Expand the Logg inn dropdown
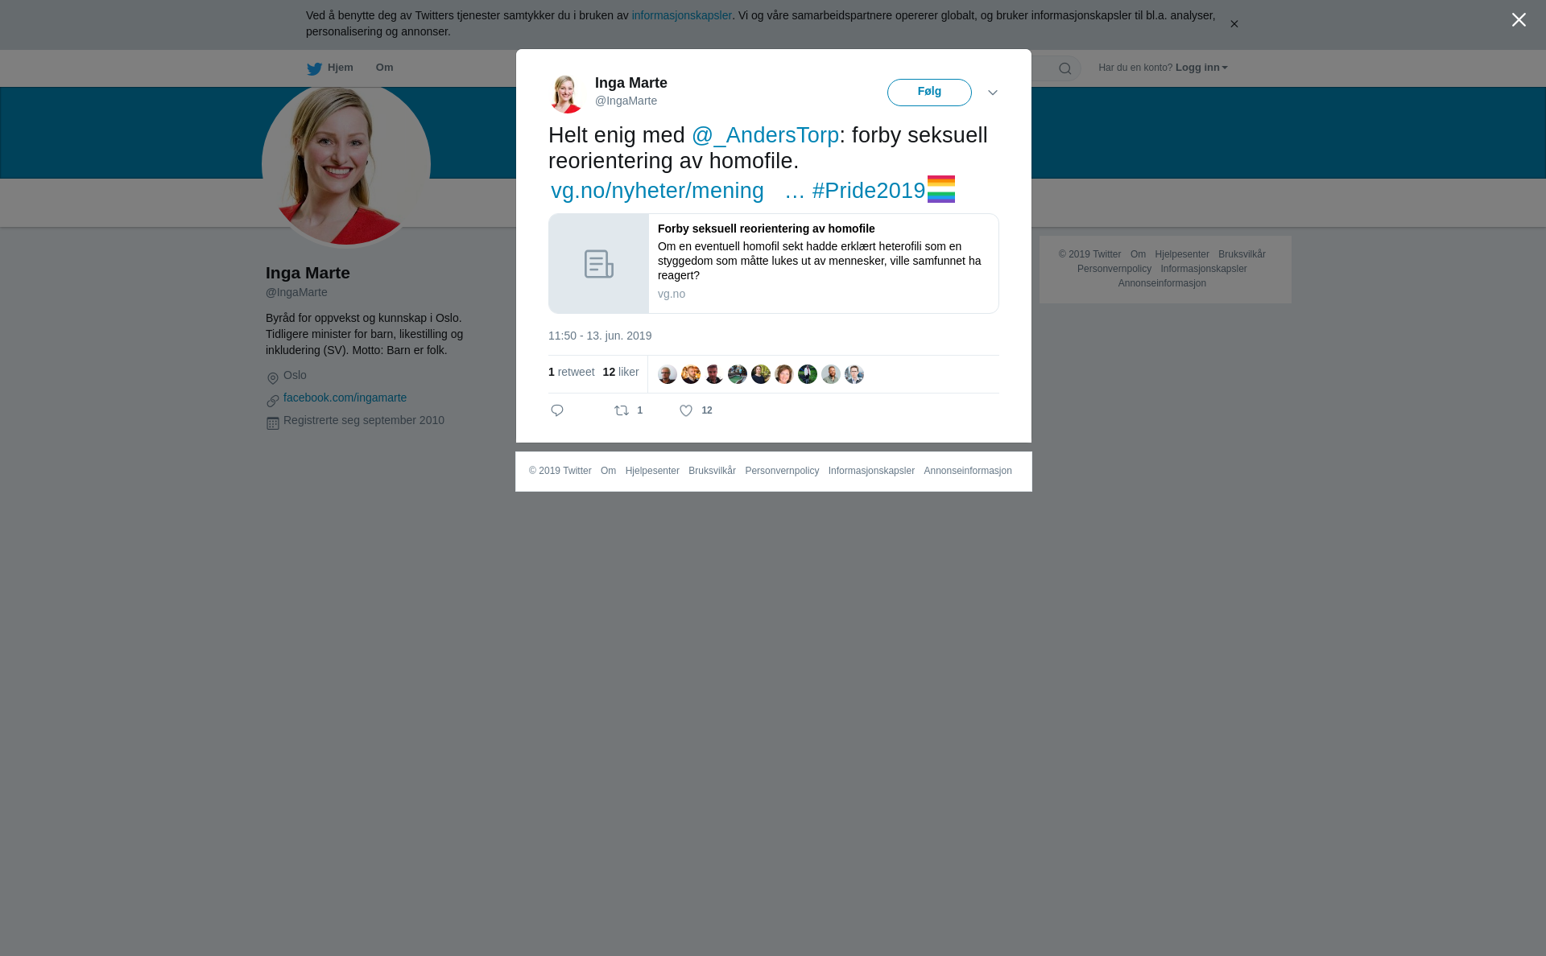 [x=1201, y=68]
